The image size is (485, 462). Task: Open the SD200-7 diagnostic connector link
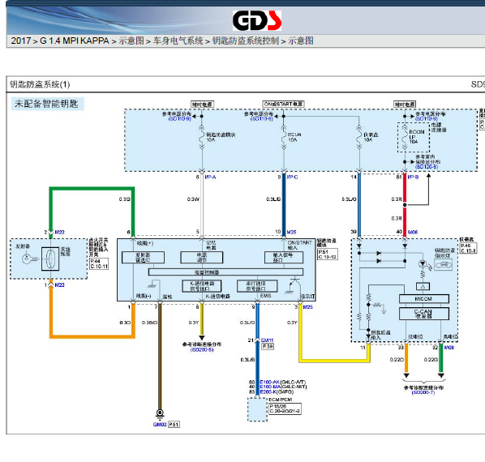423,392
